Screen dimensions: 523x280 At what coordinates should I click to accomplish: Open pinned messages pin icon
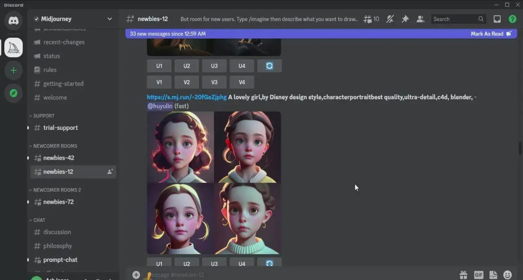[405, 19]
